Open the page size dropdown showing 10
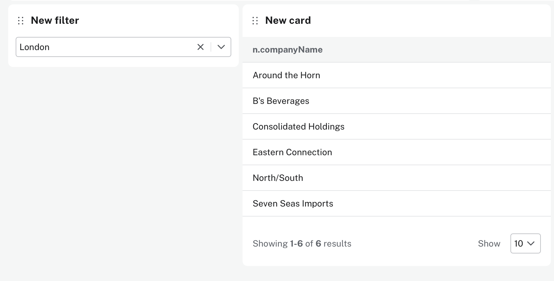The height and width of the screenshot is (281, 554). [525, 243]
